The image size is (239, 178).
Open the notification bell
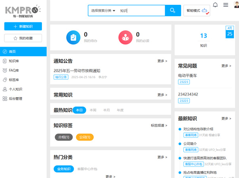click(x=215, y=5)
